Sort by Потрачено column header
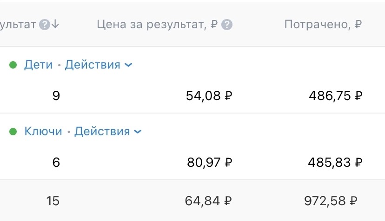The image size is (385, 221). click(x=323, y=25)
